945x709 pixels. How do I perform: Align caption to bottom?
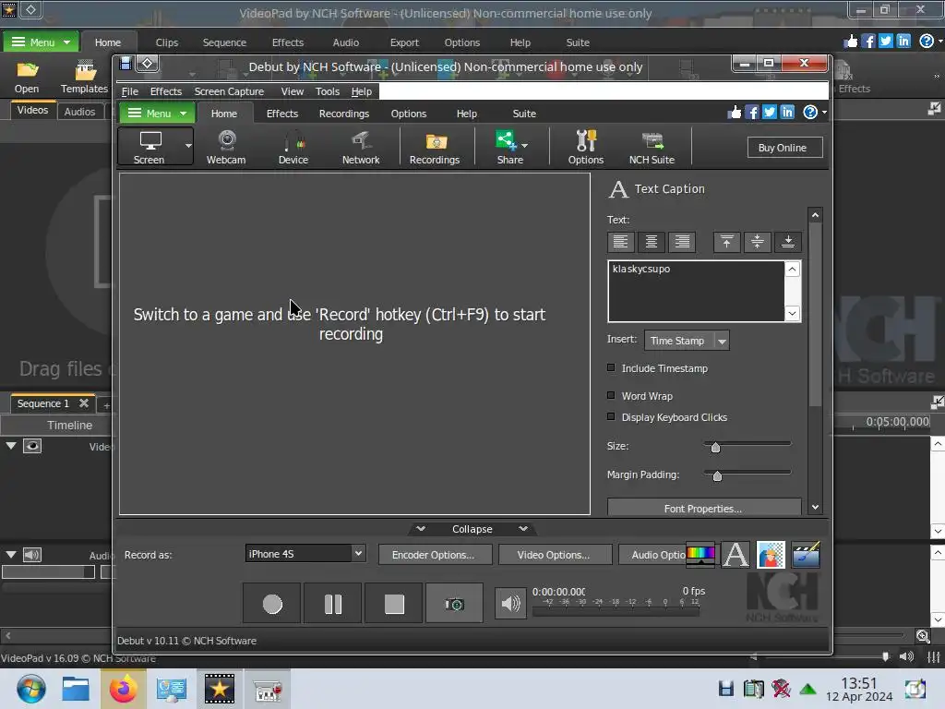pyautogui.click(x=788, y=242)
